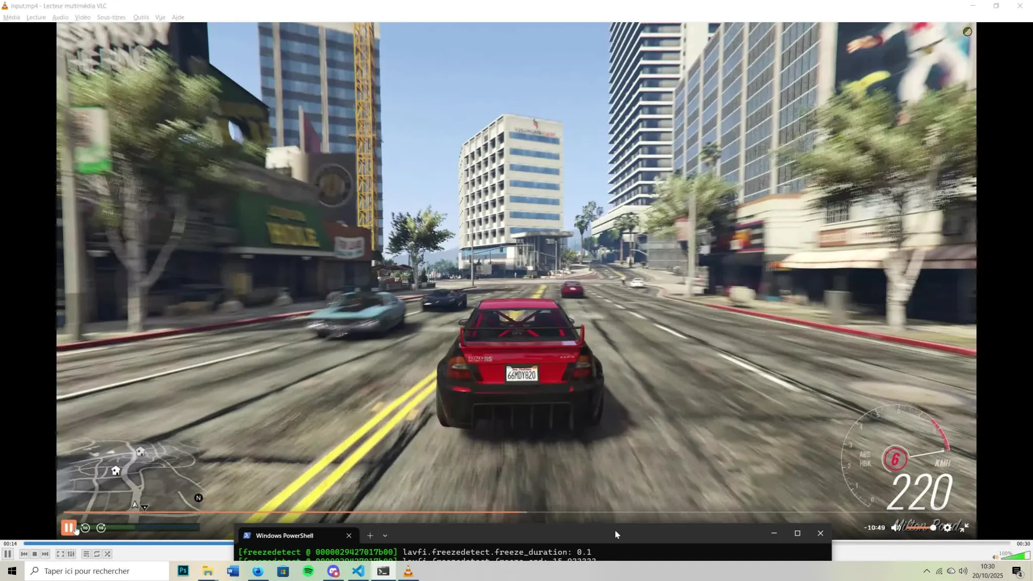1033x581 pixels.
Task: Toggle VLC fullscreen mode button
Action: point(60,554)
